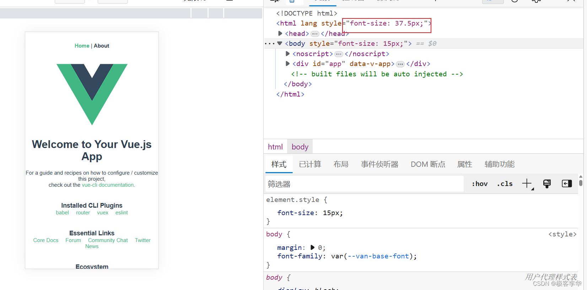Click the Home link in the app nav

click(82, 46)
